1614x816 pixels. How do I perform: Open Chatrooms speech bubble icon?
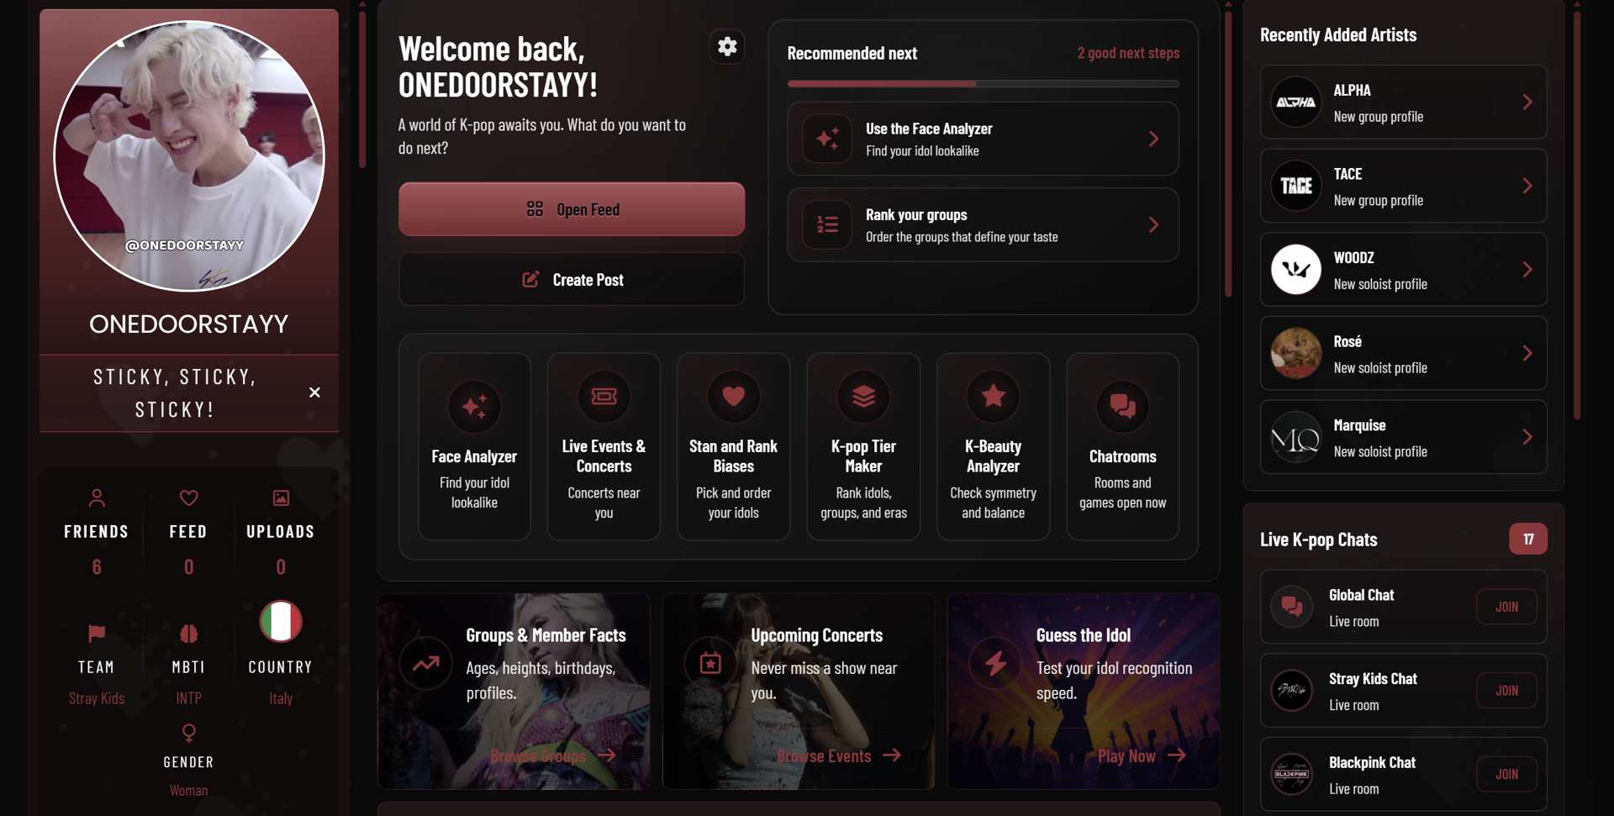point(1122,407)
